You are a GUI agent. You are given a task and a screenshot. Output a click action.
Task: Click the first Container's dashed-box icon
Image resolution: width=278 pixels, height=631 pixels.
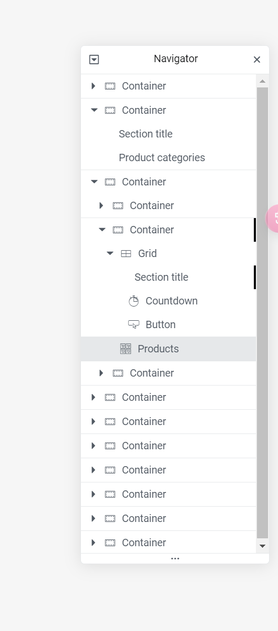pos(110,86)
